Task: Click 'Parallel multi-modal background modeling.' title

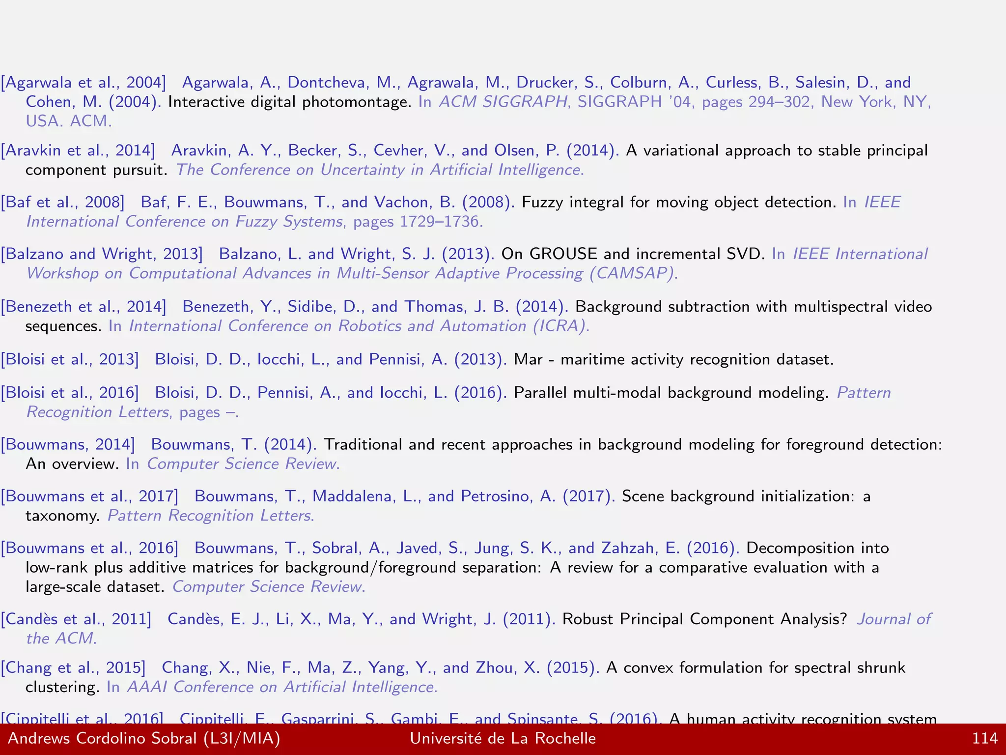Action: (671, 393)
